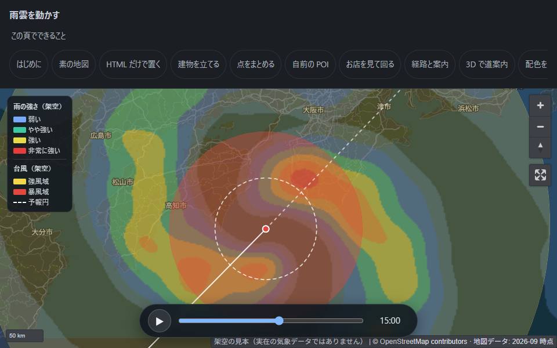Open the HTML だけで置く tab
The height and width of the screenshot is (348, 557).
(x=133, y=64)
